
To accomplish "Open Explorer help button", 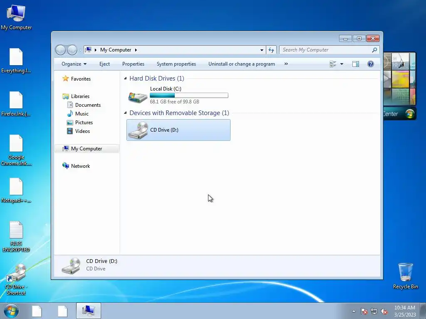I will pyautogui.click(x=371, y=64).
